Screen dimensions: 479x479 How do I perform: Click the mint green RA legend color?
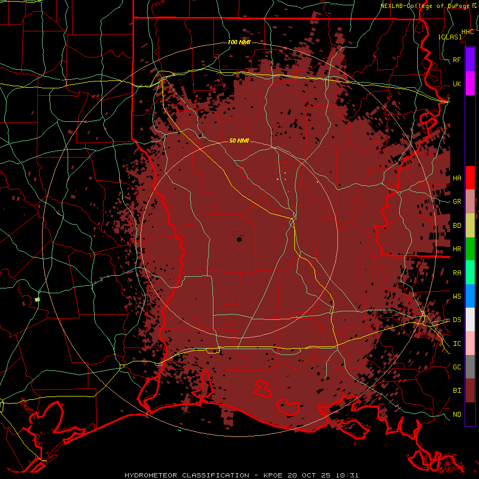click(x=470, y=272)
